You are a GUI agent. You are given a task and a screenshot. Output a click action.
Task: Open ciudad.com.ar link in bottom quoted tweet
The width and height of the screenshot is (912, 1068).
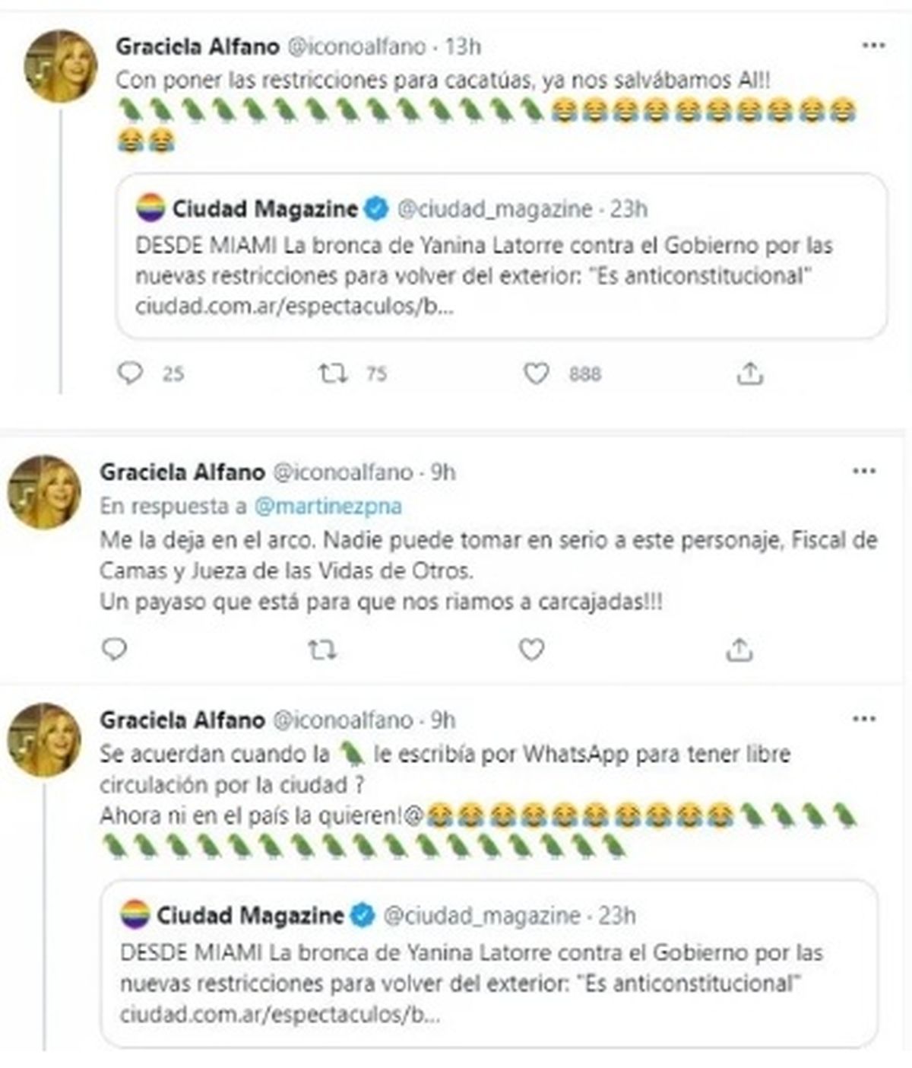click(x=280, y=1014)
